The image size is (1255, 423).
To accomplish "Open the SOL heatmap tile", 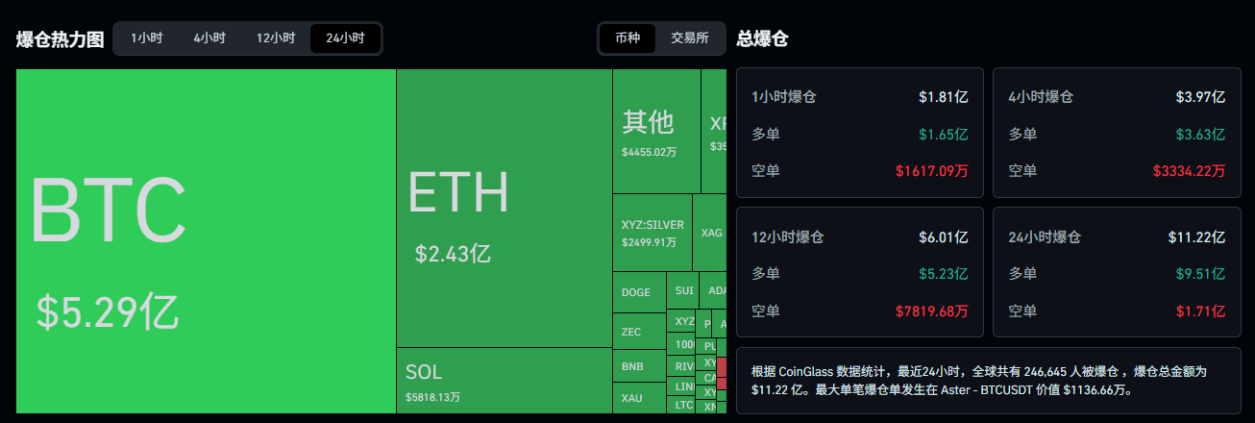I will 504,380.
